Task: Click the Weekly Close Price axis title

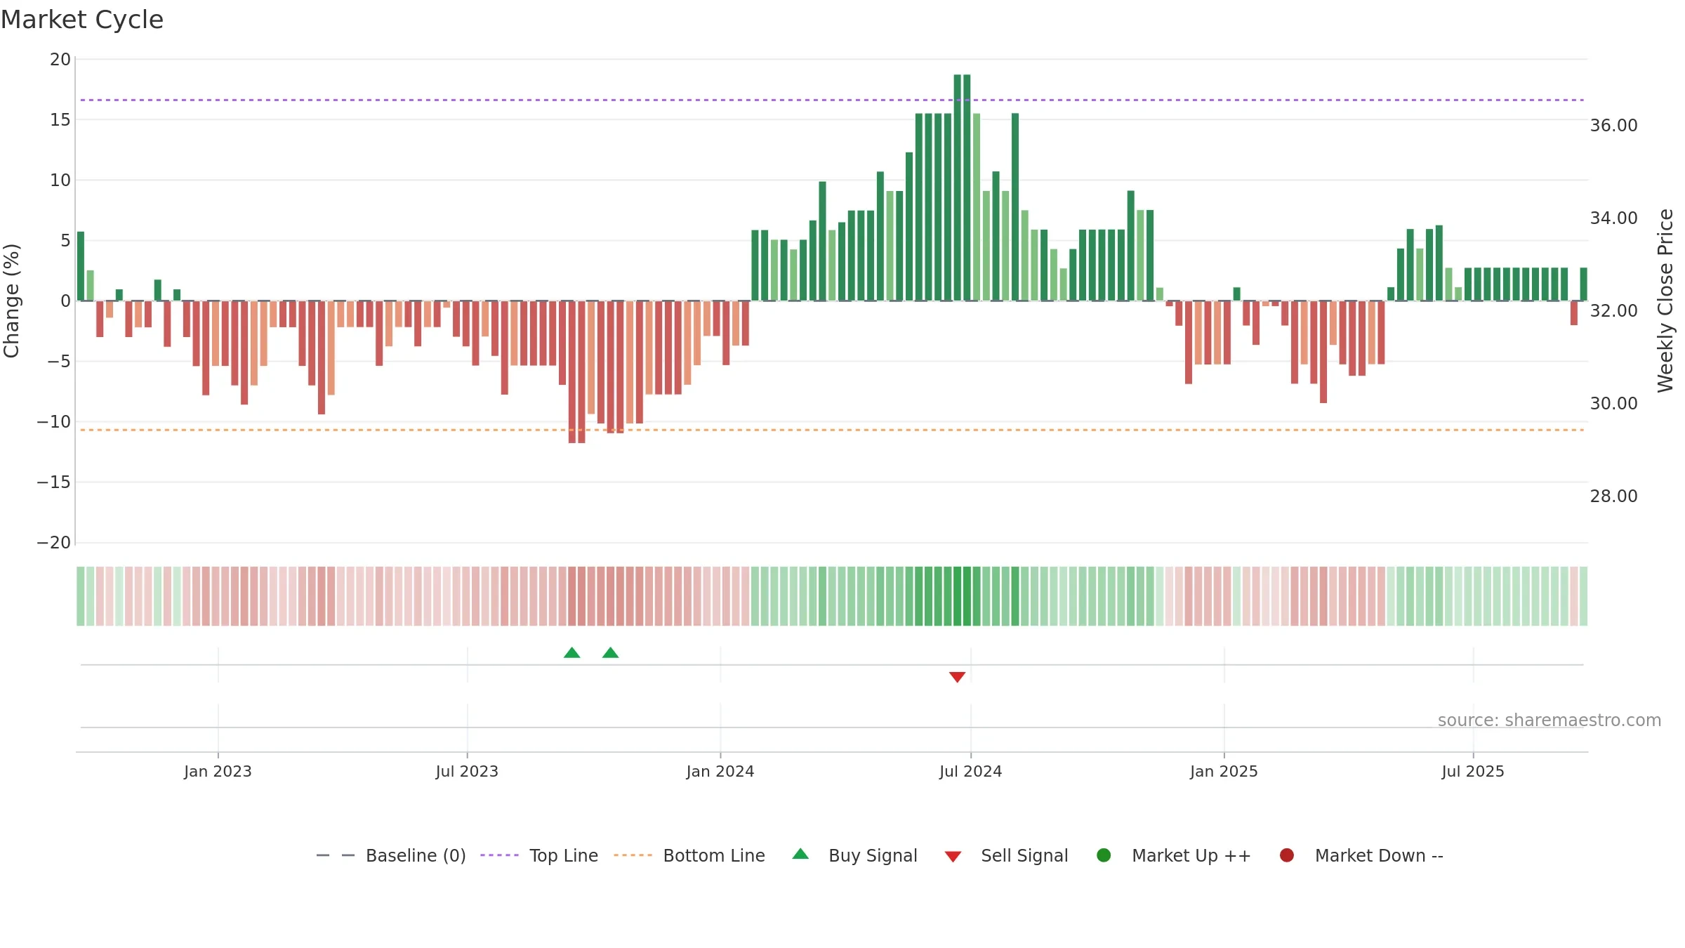Action: coord(1665,301)
